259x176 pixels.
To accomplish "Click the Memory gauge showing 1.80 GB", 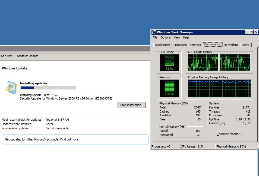I will pyautogui.click(x=169, y=88).
